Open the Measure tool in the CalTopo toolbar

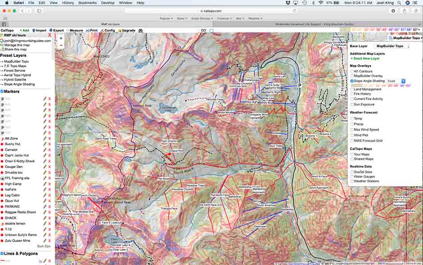75,31
